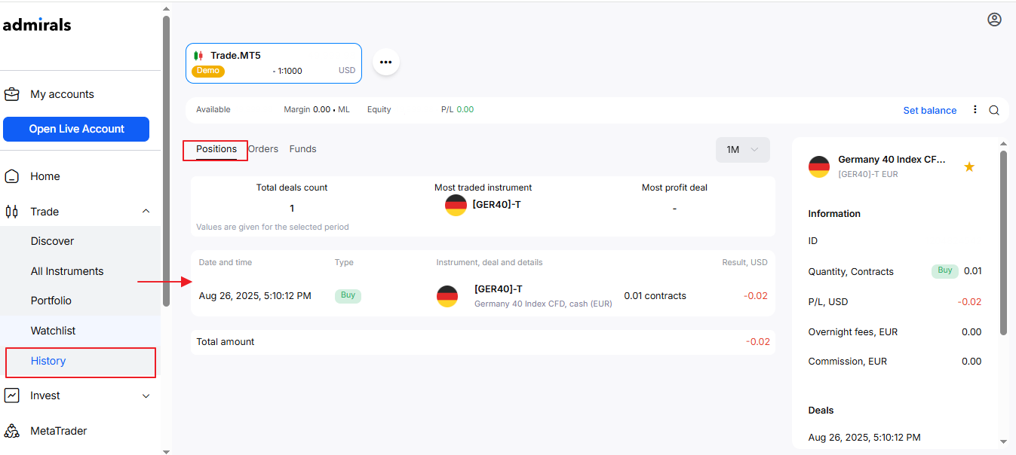Switch to the Orders tab
This screenshot has width=1016, height=455.
[x=263, y=149]
